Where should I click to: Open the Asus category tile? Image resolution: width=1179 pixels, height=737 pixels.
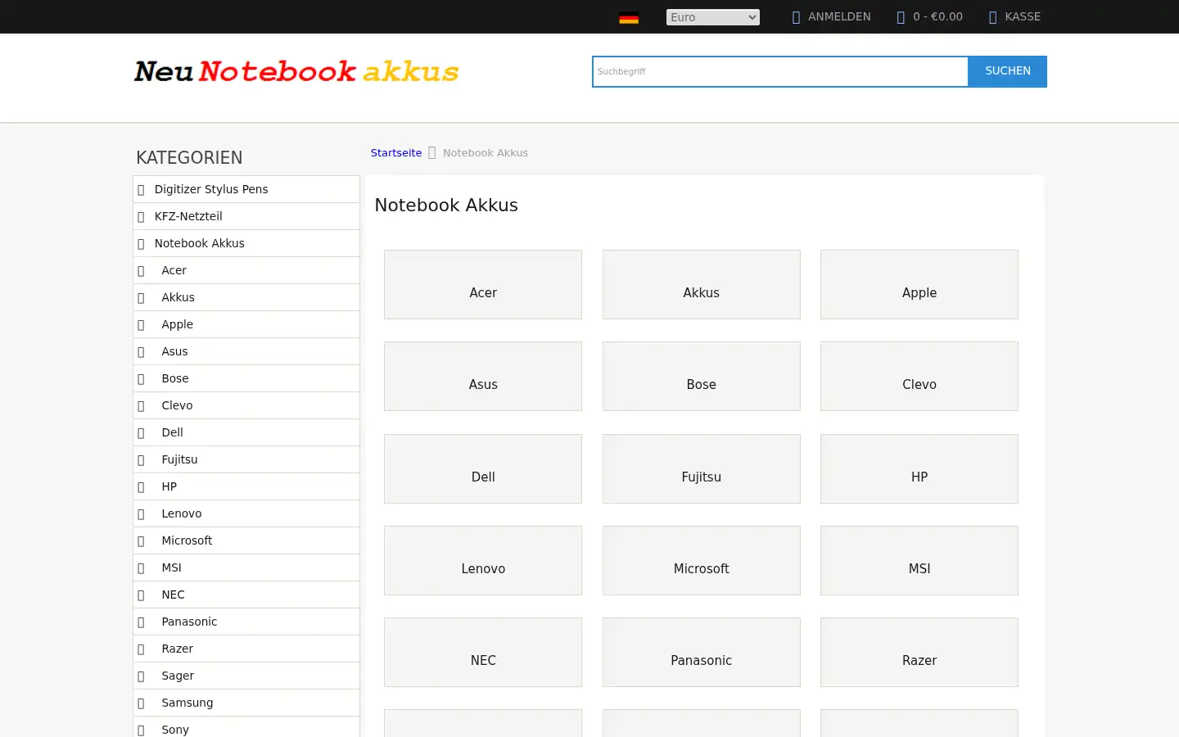tap(483, 377)
